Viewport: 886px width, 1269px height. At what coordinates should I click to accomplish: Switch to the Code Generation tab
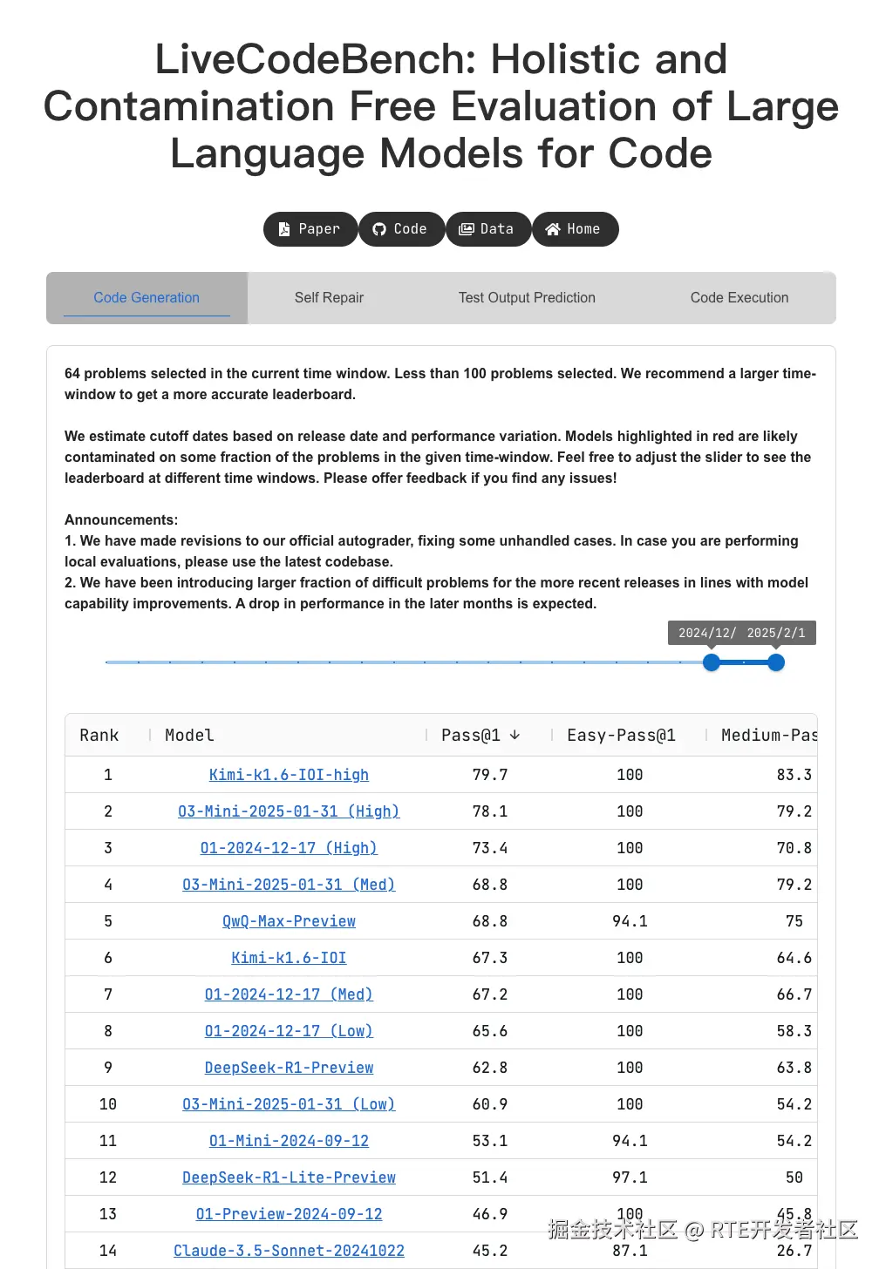(x=147, y=298)
